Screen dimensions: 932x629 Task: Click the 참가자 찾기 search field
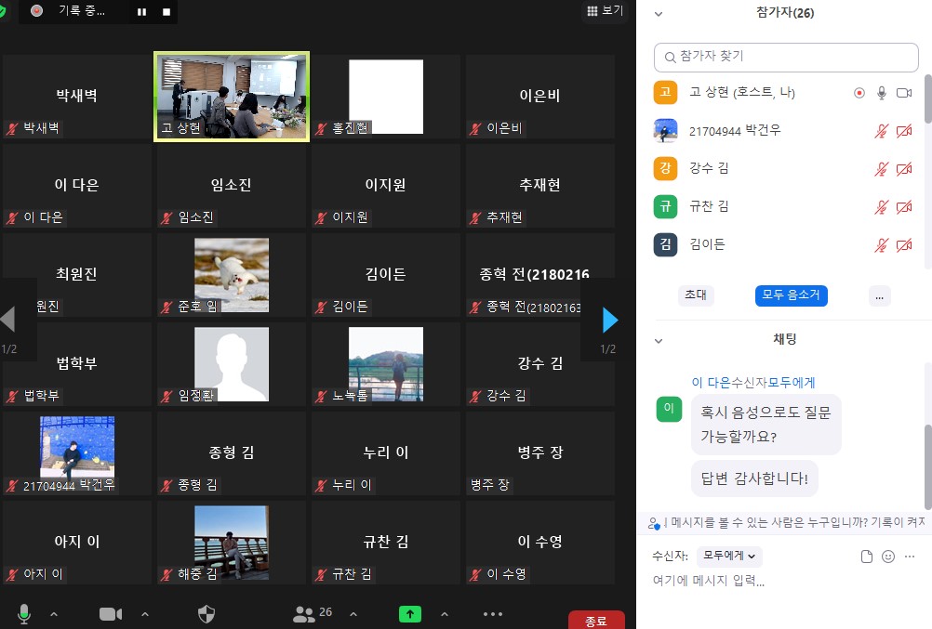pyautogui.click(x=786, y=57)
